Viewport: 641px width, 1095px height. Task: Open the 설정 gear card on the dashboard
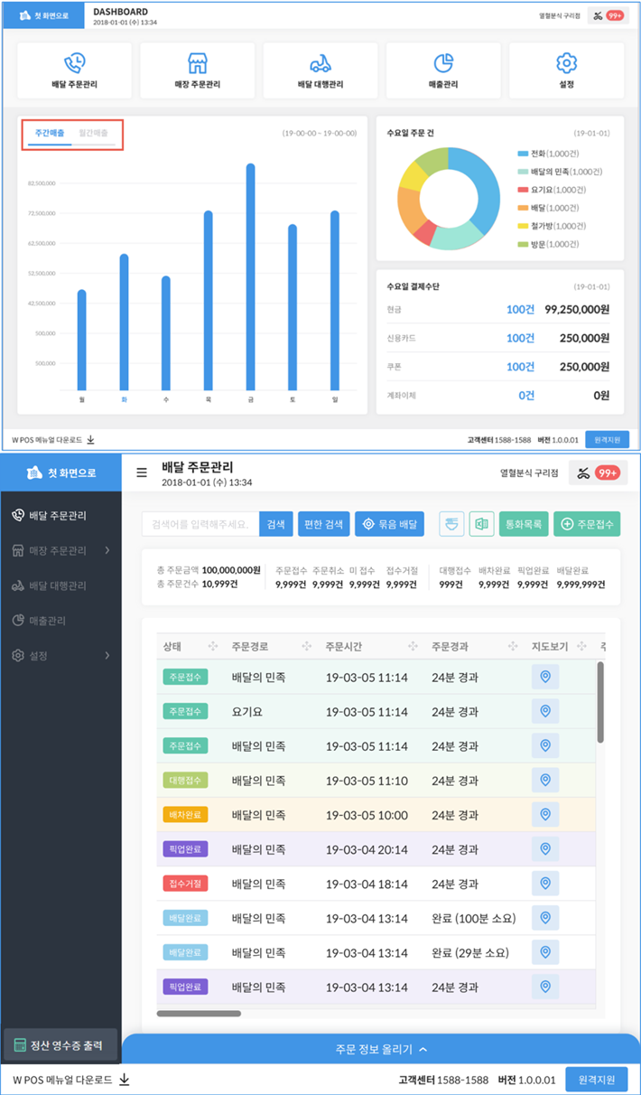click(566, 70)
